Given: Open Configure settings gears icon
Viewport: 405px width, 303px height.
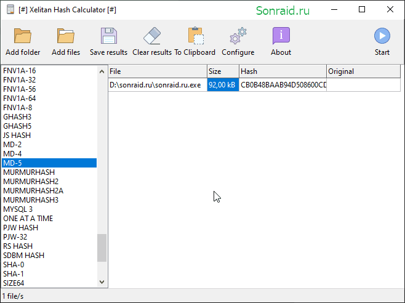Looking at the screenshot, I should click(238, 36).
